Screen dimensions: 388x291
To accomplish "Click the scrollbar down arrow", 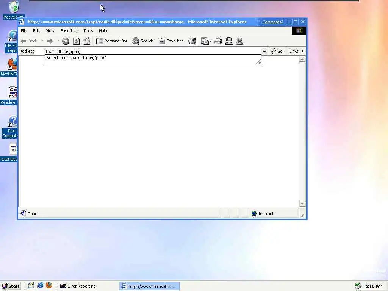I will [x=302, y=204].
